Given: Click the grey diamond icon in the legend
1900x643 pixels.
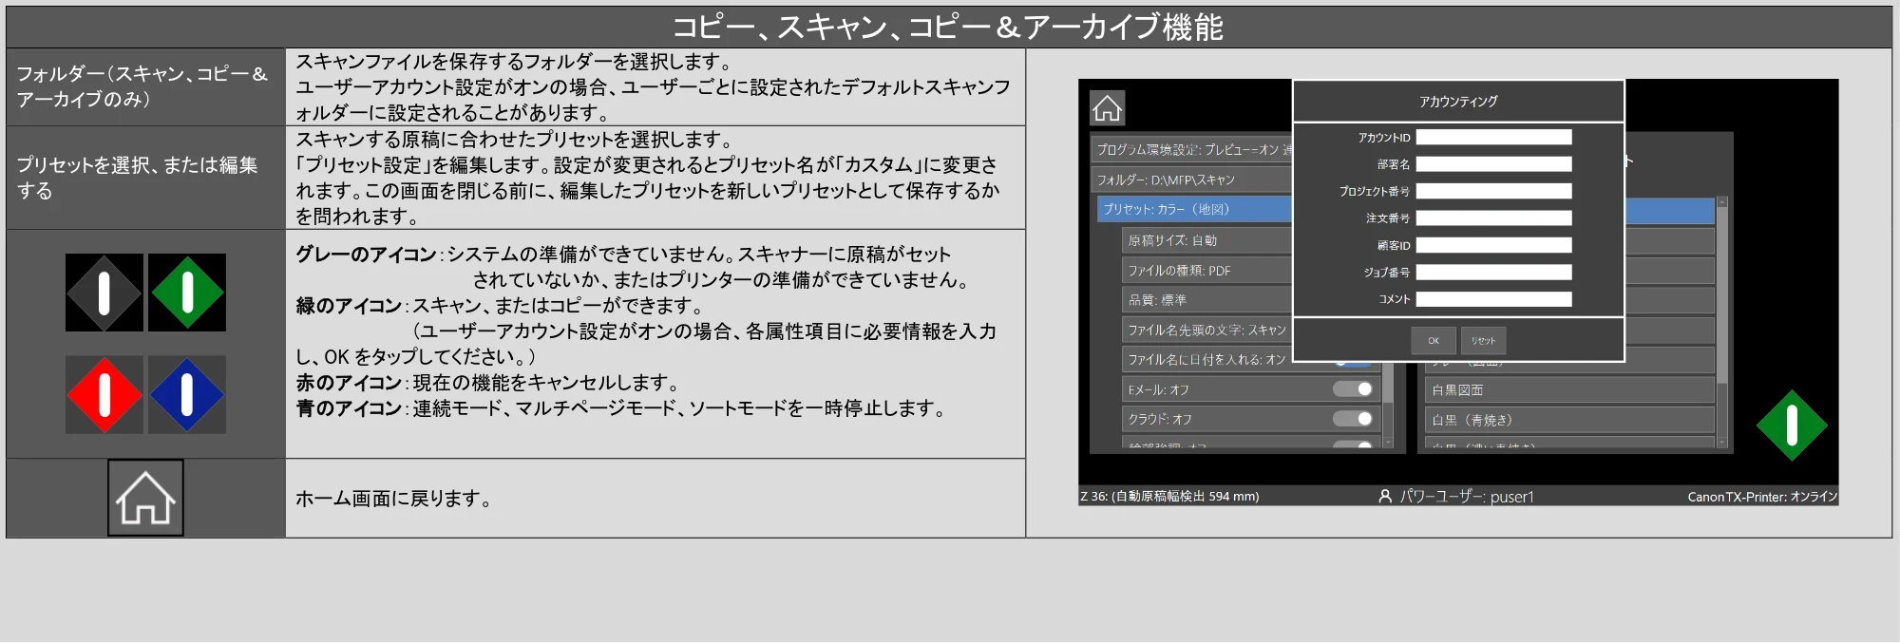Looking at the screenshot, I should pos(104,293).
